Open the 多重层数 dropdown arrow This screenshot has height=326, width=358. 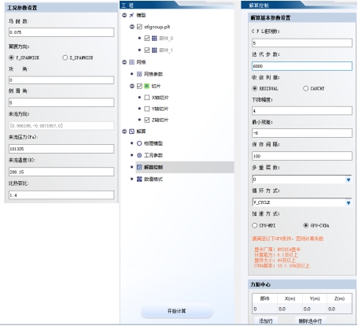[x=349, y=180]
